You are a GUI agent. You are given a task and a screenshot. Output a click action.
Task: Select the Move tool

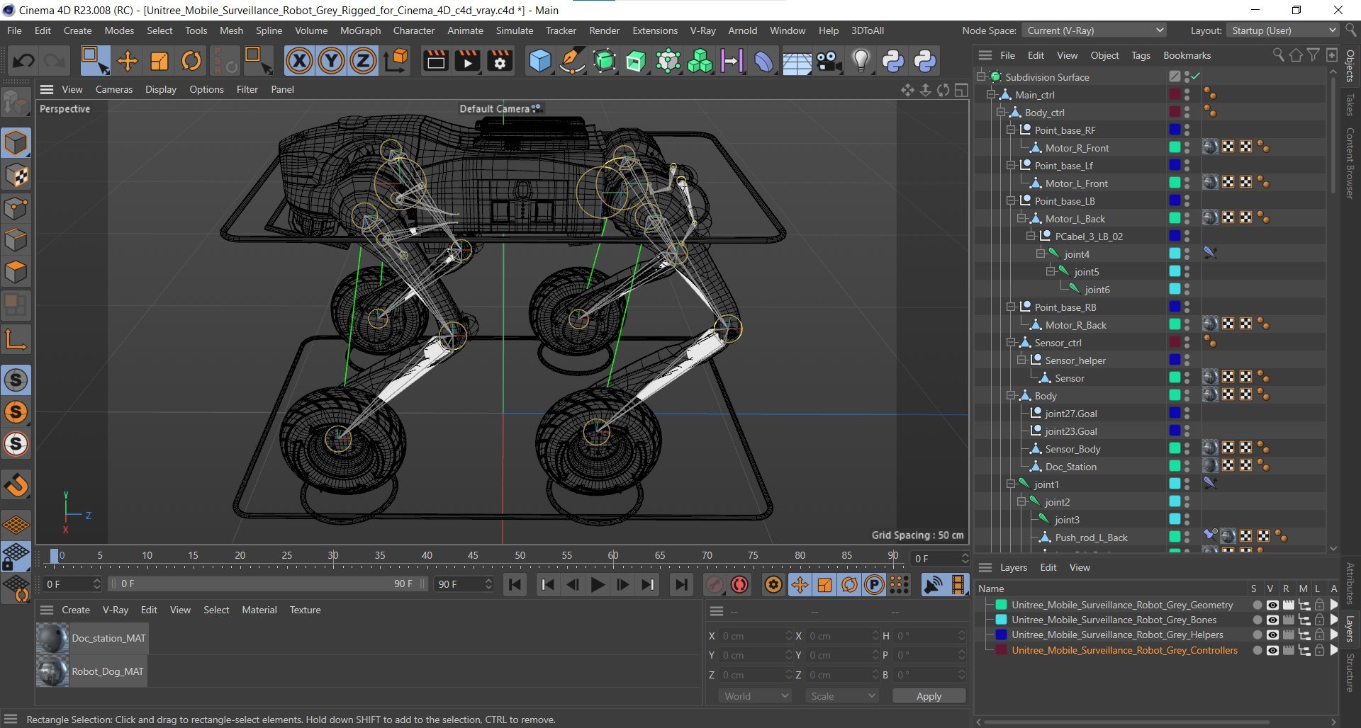128,61
